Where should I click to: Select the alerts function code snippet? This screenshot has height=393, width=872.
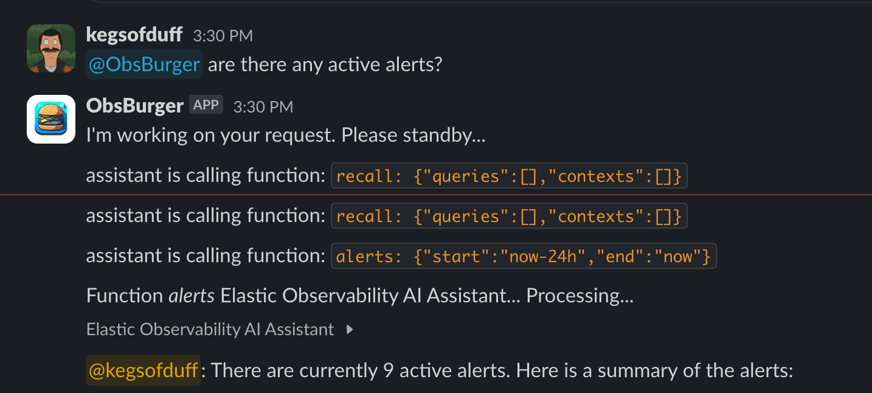pos(523,256)
